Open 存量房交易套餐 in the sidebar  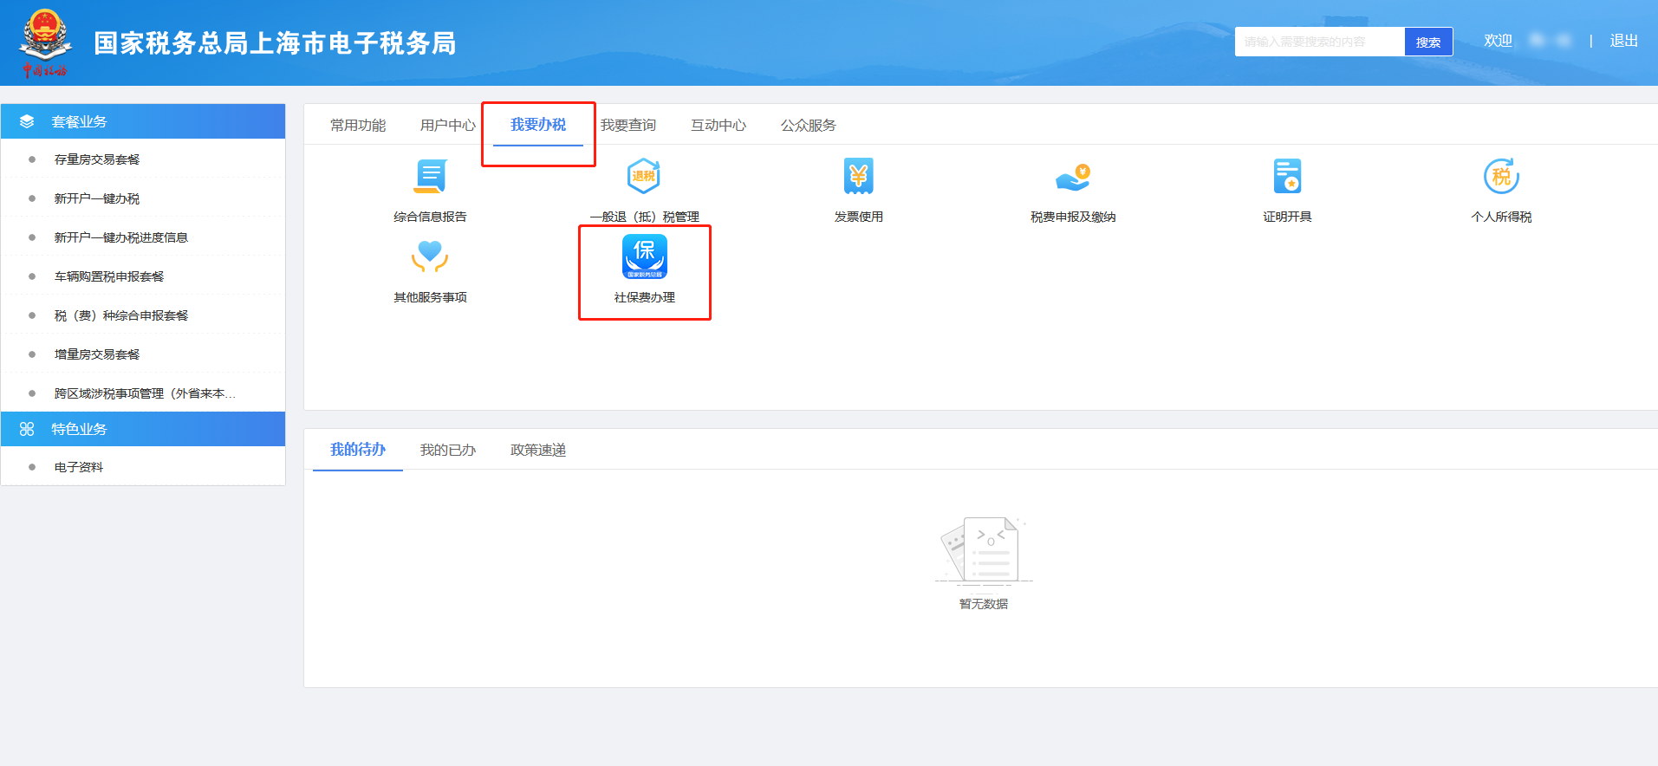click(97, 159)
